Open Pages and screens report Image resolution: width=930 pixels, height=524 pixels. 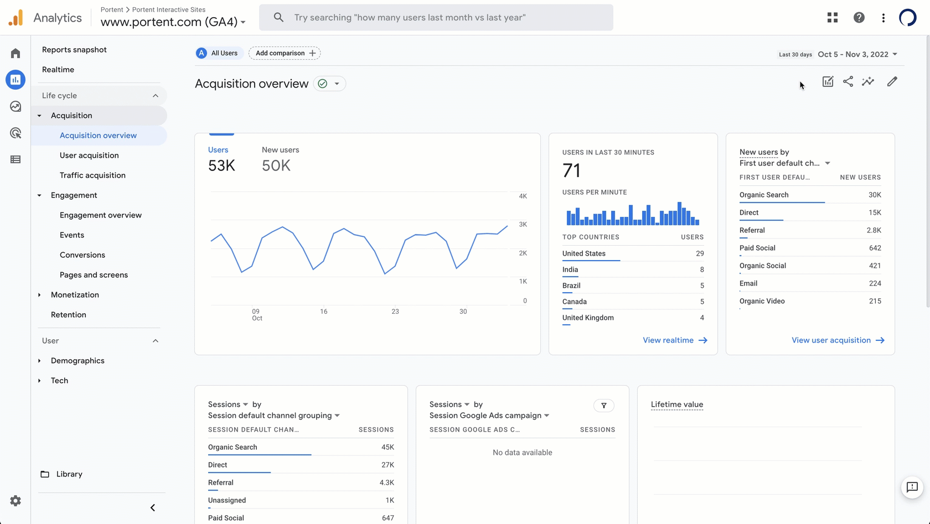pos(94,275)
